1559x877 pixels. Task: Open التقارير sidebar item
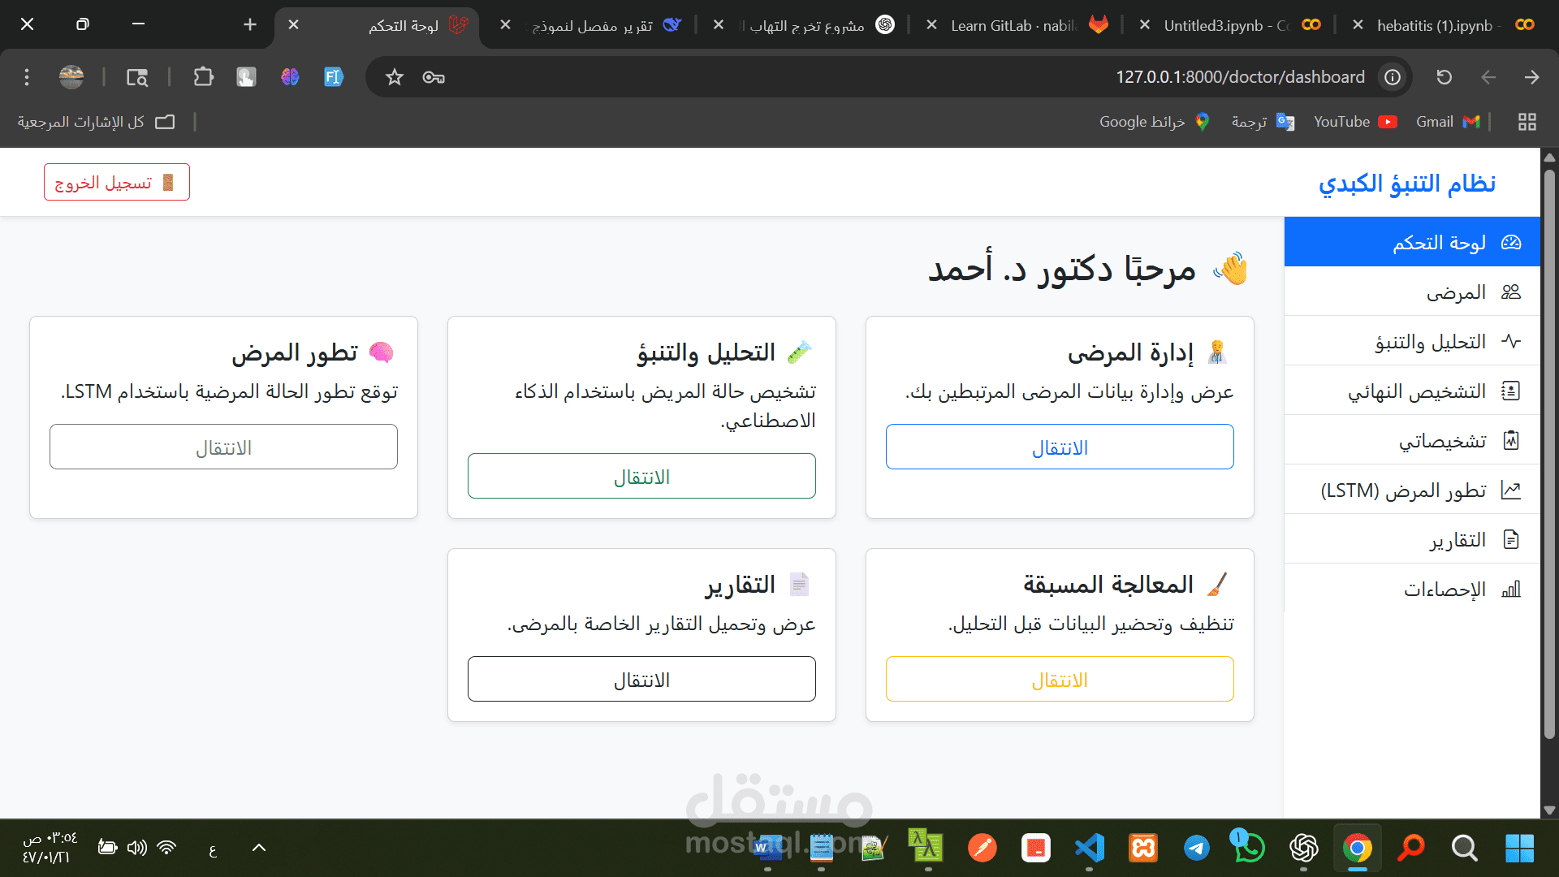[1412, 539]
